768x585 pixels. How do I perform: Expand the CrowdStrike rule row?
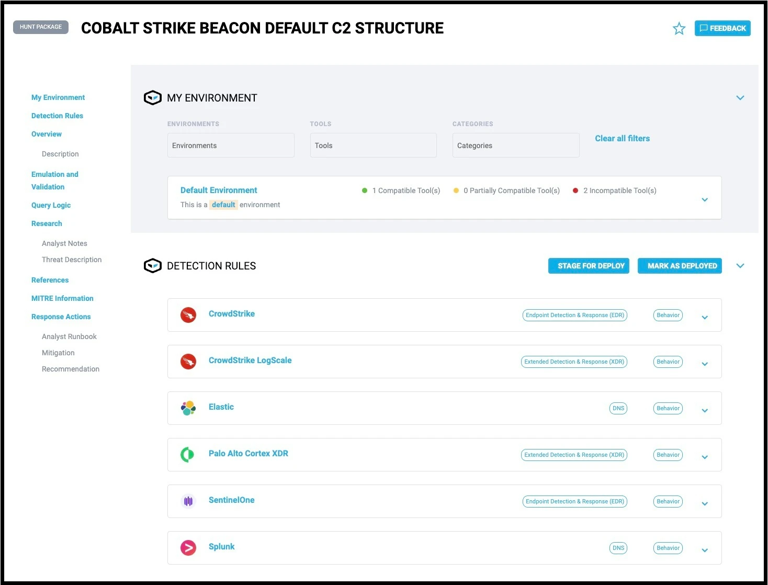(705, 318)
